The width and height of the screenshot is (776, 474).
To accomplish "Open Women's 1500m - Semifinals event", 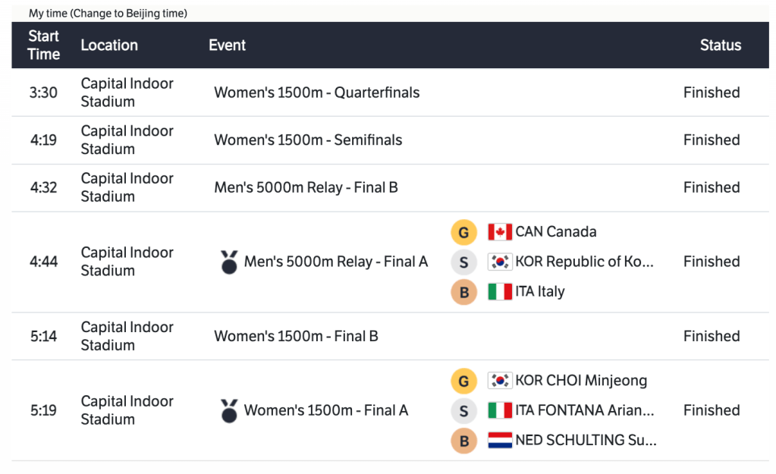I will tap(308, 140).
